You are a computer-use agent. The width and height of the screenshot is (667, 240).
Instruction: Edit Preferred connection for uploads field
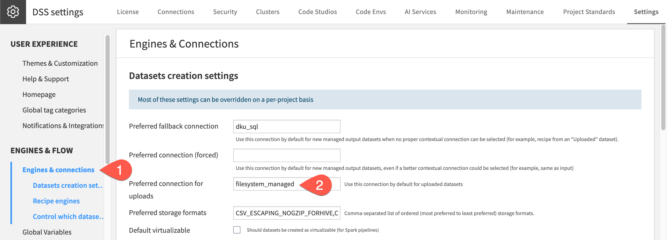tap(287, 184)
